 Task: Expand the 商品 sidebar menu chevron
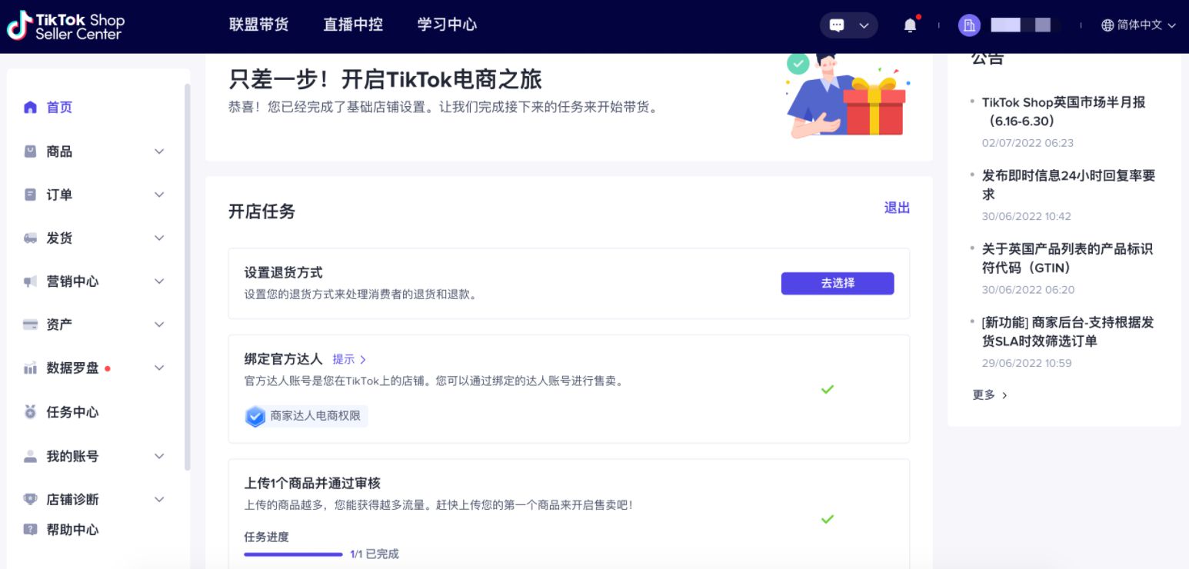click(159, 151)
